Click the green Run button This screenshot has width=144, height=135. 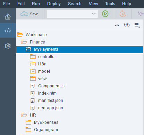click(105, 14)
